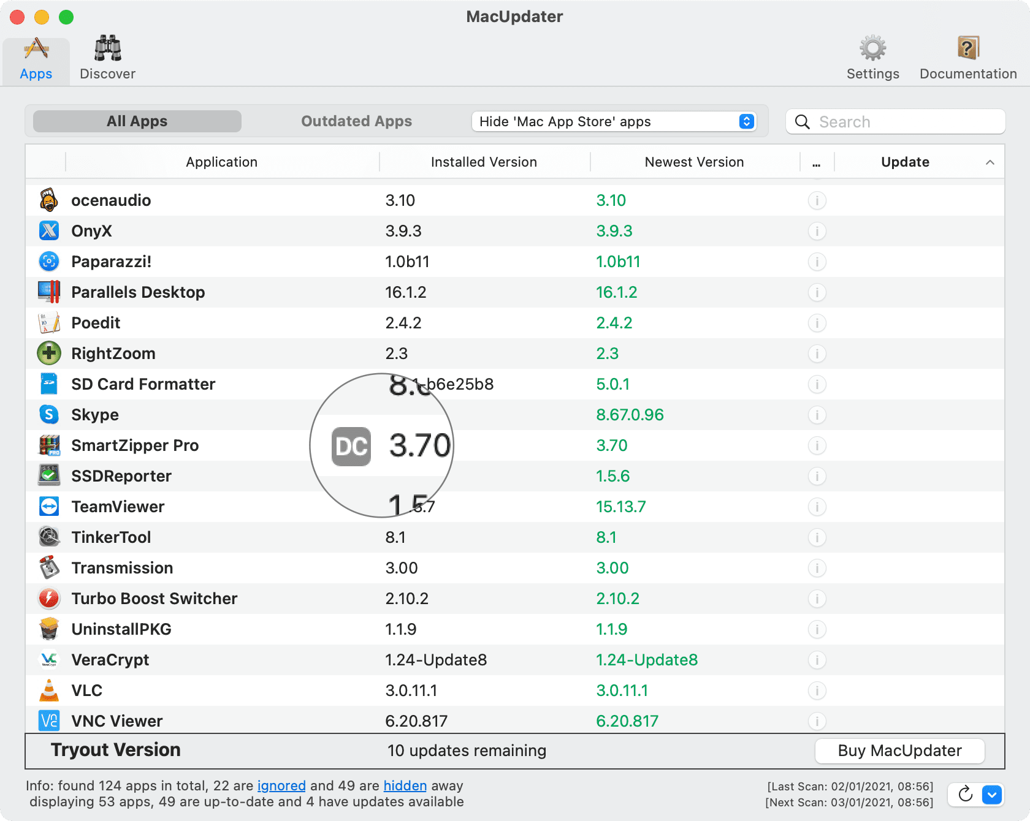The height and width of the screenshot is (821, 1030).
Task: Open the blue scan options dropdown arrow
Action: pyautogui.click(x=992, y=795)
